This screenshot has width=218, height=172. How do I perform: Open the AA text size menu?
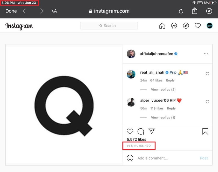(x=54, y=11)
